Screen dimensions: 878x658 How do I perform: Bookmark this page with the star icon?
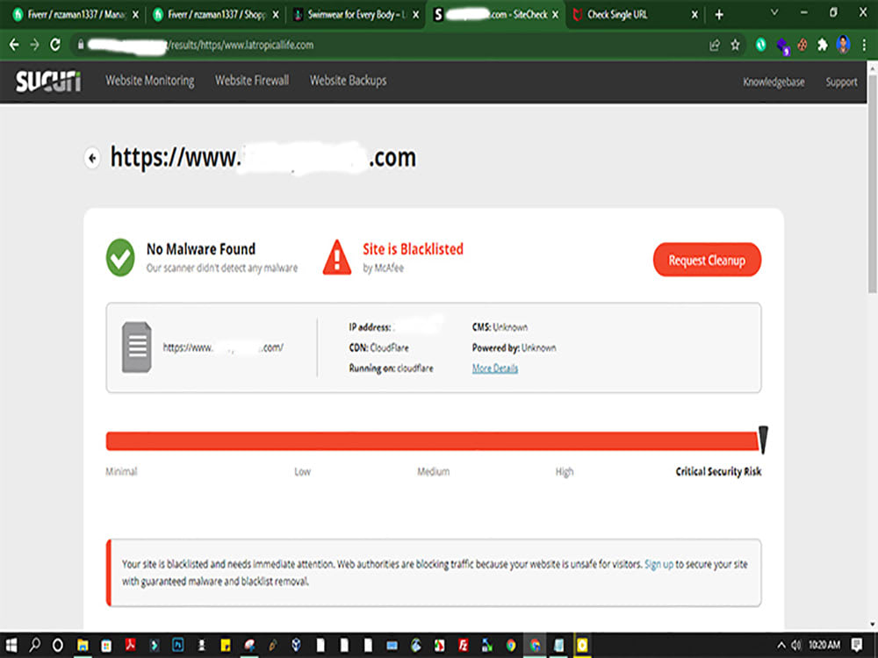(x=735, y=45)
